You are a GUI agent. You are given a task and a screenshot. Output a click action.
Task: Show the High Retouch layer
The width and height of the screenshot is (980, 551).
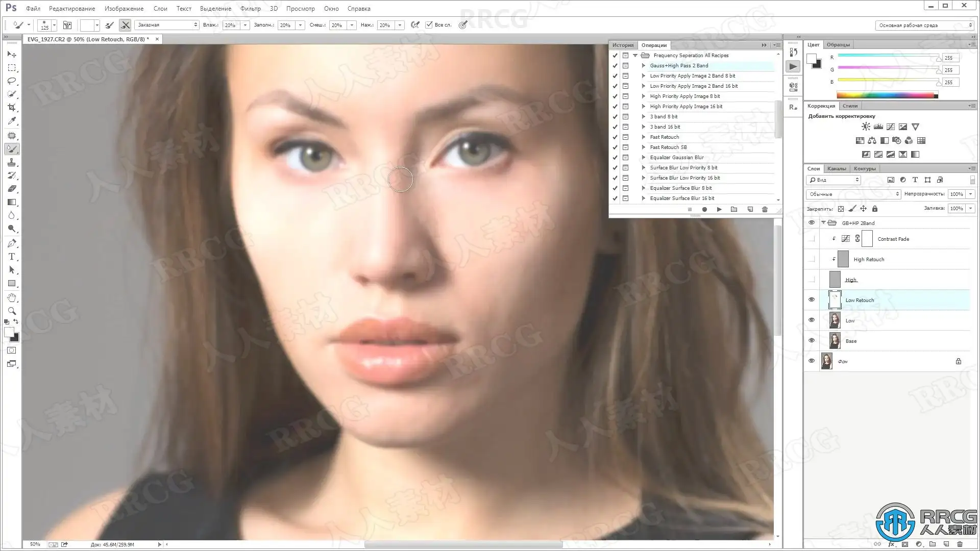point(812,259)
